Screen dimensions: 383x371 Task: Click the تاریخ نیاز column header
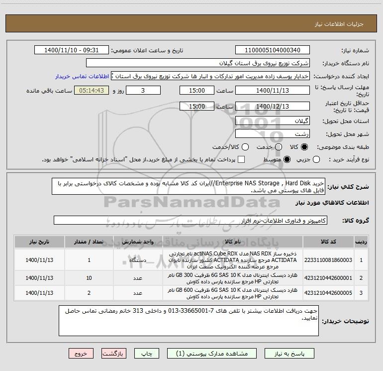coord(39,242)
